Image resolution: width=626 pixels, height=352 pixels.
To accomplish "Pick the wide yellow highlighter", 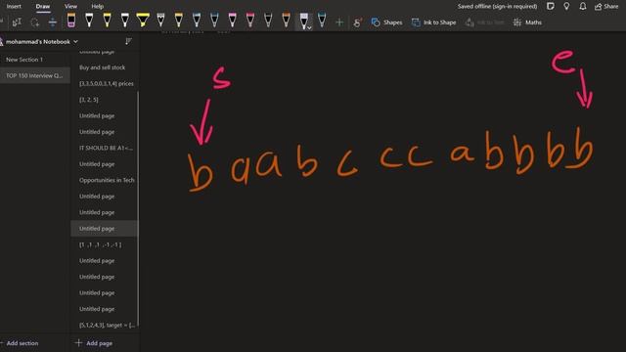I will 143,20.
